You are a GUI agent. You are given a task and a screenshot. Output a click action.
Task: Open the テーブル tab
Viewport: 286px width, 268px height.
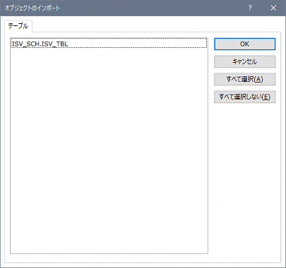tap(18, 26)
